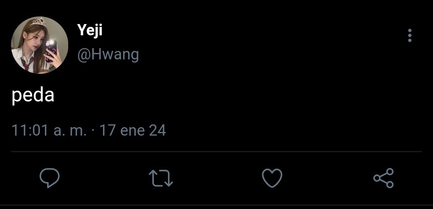Open the three-dot more options menu
Viewport: 433px width, 209px height.
[410, 35]
